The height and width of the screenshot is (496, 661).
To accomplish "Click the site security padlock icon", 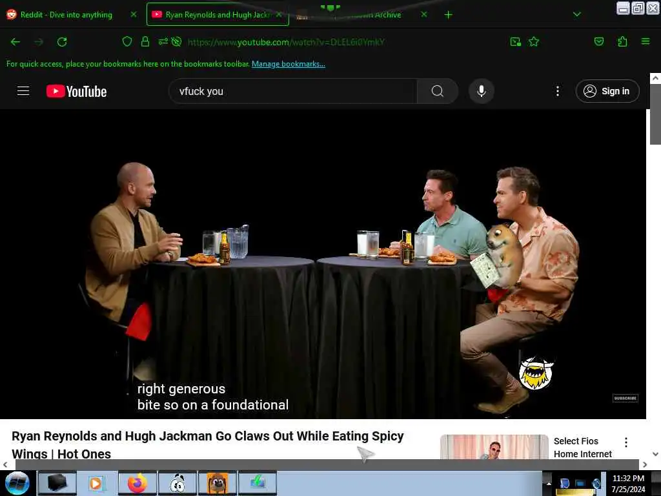I will coord(145,41).
